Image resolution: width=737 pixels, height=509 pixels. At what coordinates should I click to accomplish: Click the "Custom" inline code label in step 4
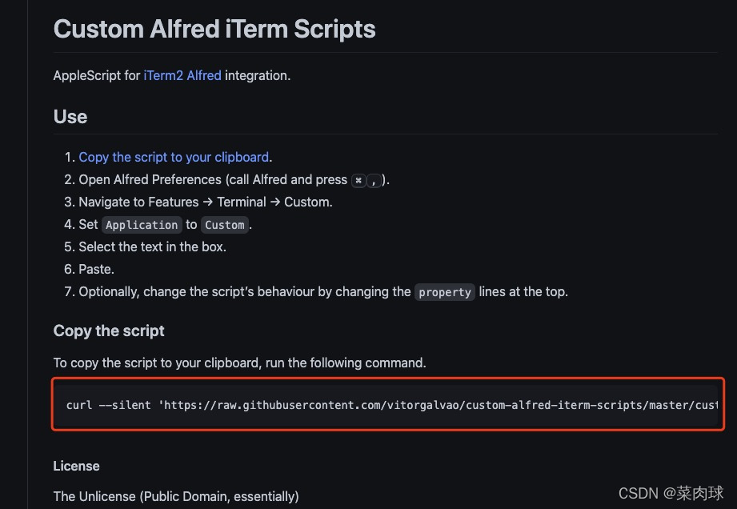(225, 225)
